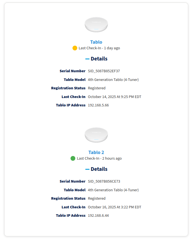
Task: Click the October 14, 2025 check-in timestamp
Action: tap(114, 97)
